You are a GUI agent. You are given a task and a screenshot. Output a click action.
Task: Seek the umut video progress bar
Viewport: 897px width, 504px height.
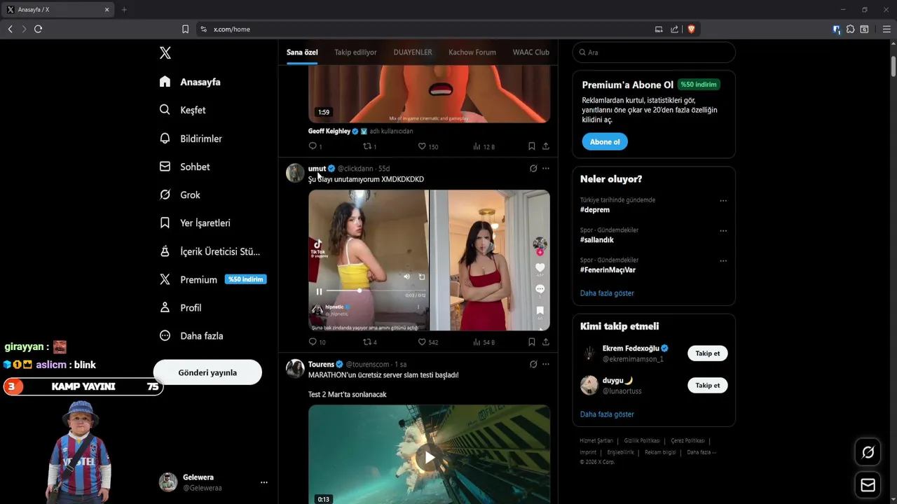376,290
